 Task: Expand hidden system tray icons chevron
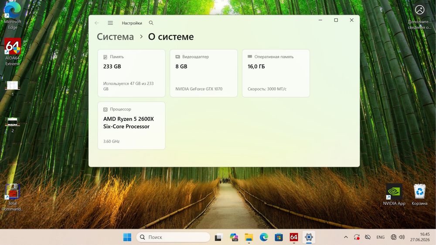click(346, 237)
